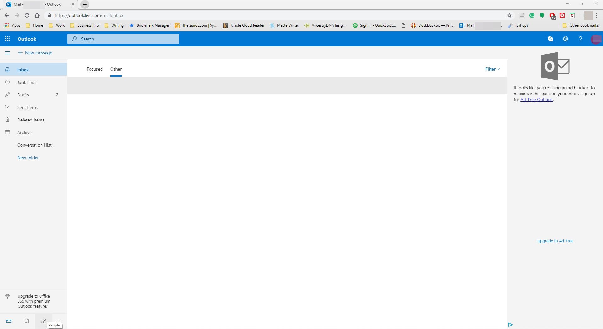The width and height of the screenshot is (603, 329).
Task: Open the Apps shortcut in bookmarks bar
Action: point(13,25)
